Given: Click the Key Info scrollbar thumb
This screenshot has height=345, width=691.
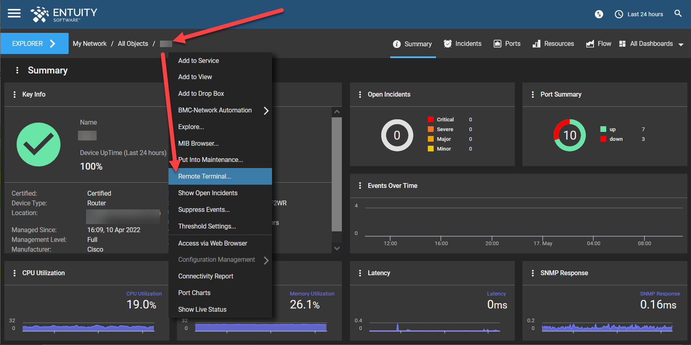Looking at the screenshot, I should click(337, 174).
